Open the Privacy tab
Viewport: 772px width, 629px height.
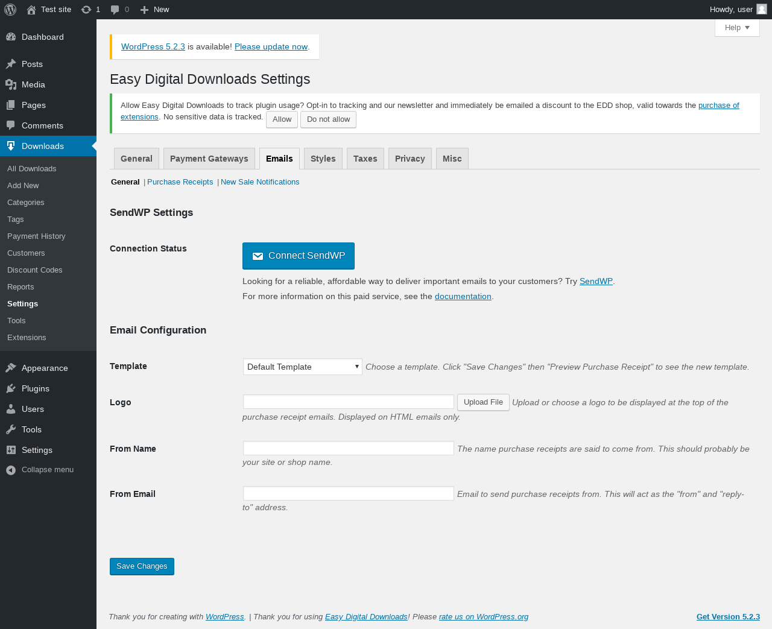tap(410, 159)
